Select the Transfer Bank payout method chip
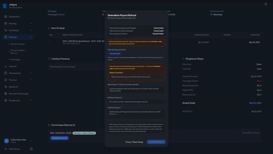273x154 pixels. tap(115, 54)
